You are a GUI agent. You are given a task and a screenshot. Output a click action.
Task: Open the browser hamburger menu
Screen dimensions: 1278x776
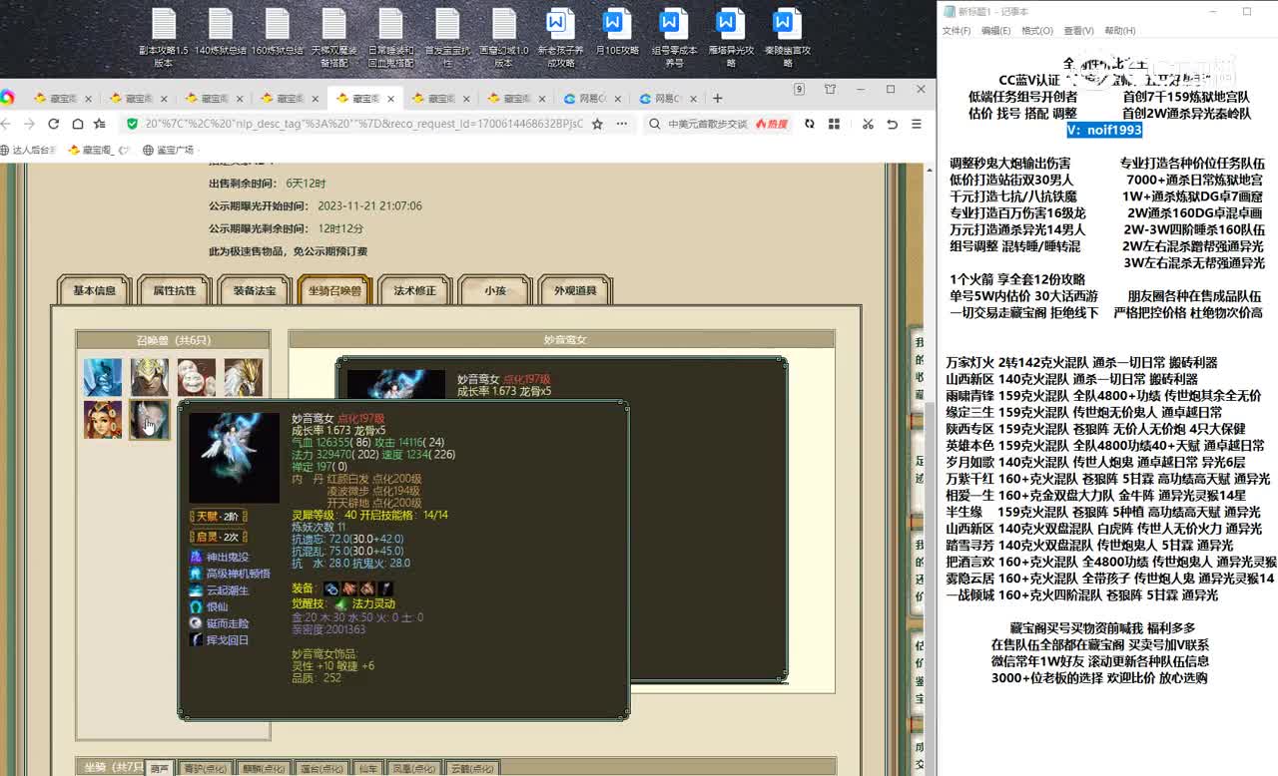click(x=917, y=124)
